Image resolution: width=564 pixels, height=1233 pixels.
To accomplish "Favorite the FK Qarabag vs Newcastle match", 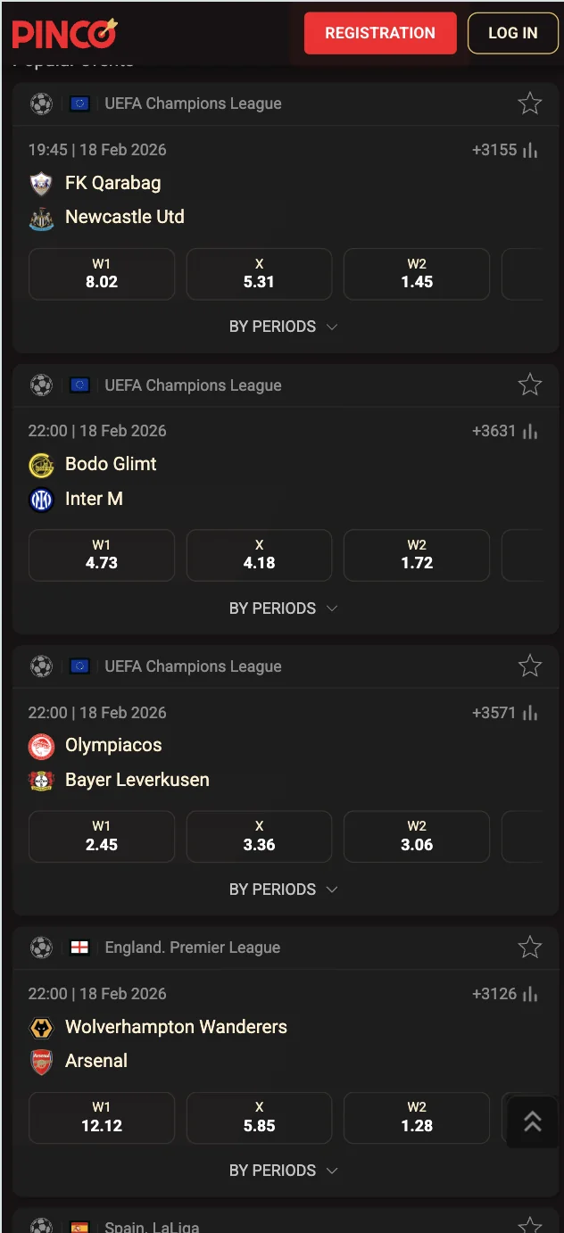I will click(x=530, y=103).
